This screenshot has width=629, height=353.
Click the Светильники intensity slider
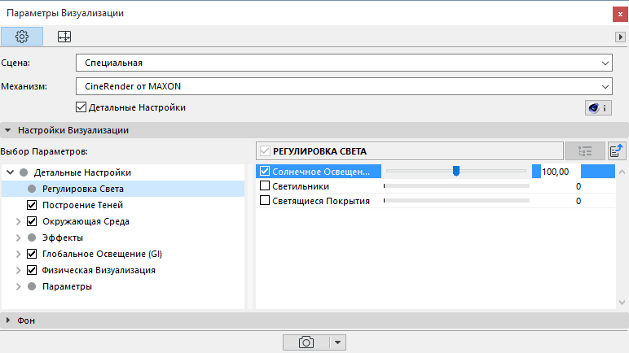(x=456, y=186)
